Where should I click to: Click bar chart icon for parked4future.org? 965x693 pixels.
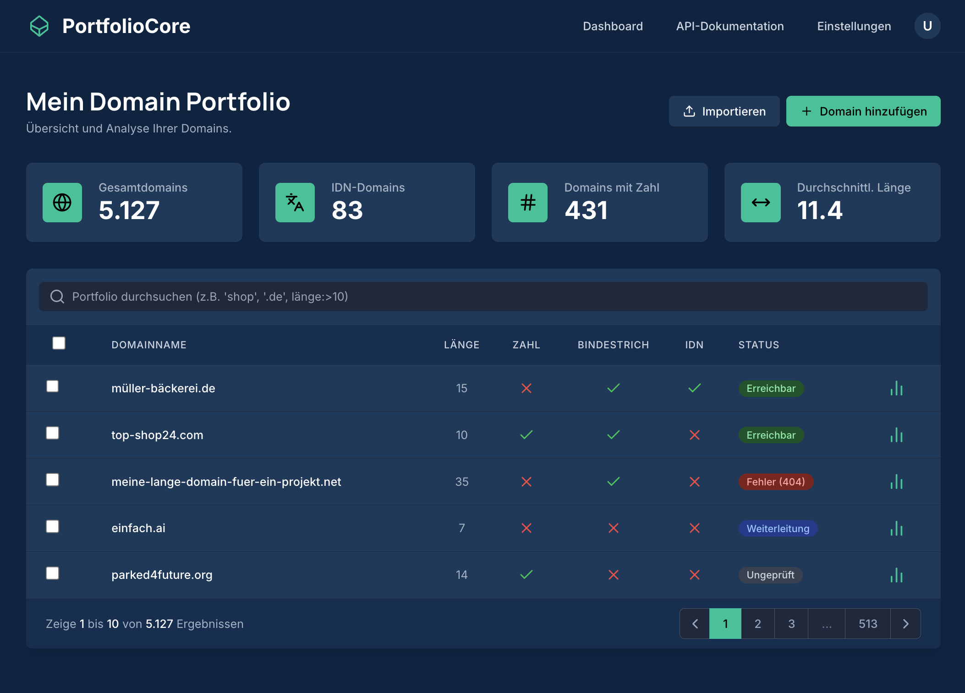pyautogui.click(x=896, y=575)
